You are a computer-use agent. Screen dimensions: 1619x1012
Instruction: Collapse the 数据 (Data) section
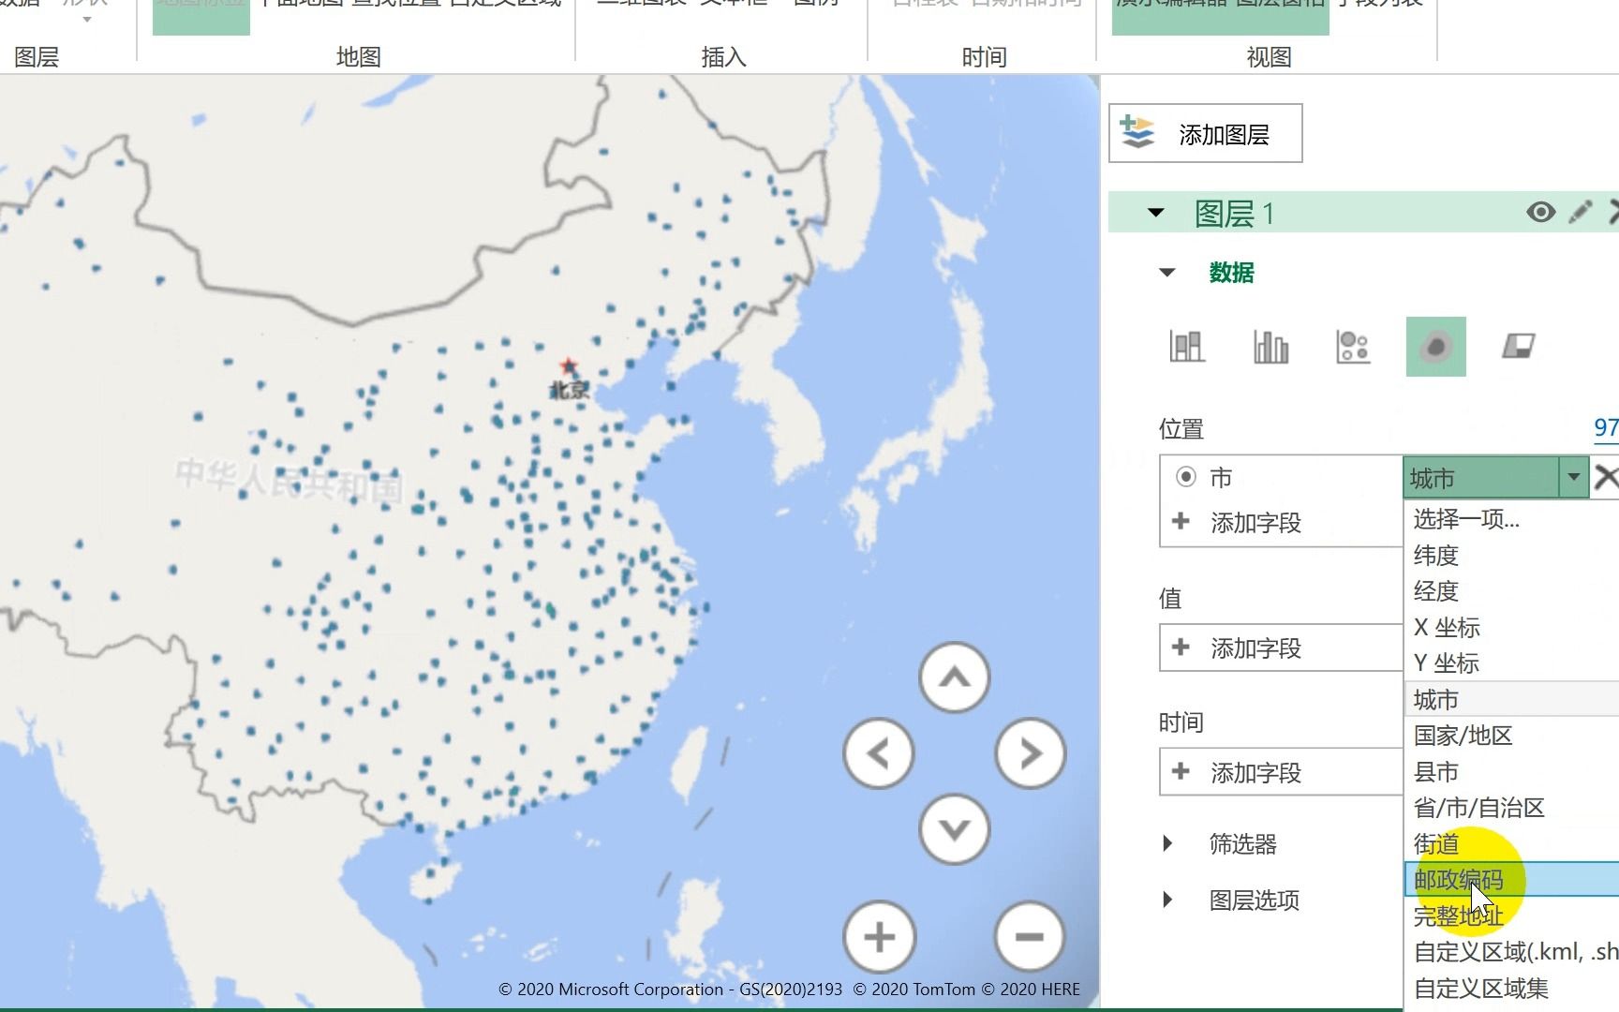click(1167, 274)
